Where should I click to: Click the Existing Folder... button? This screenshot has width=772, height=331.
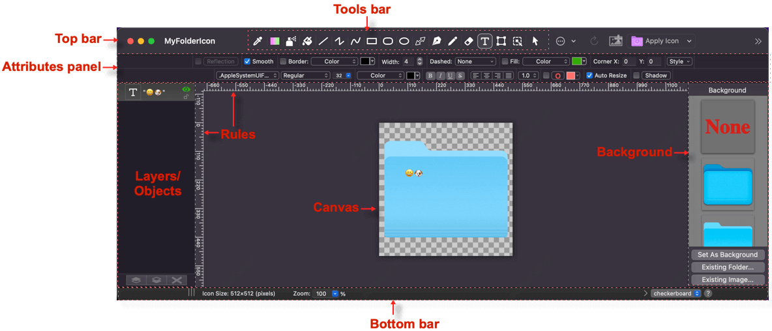pos(728,267)
